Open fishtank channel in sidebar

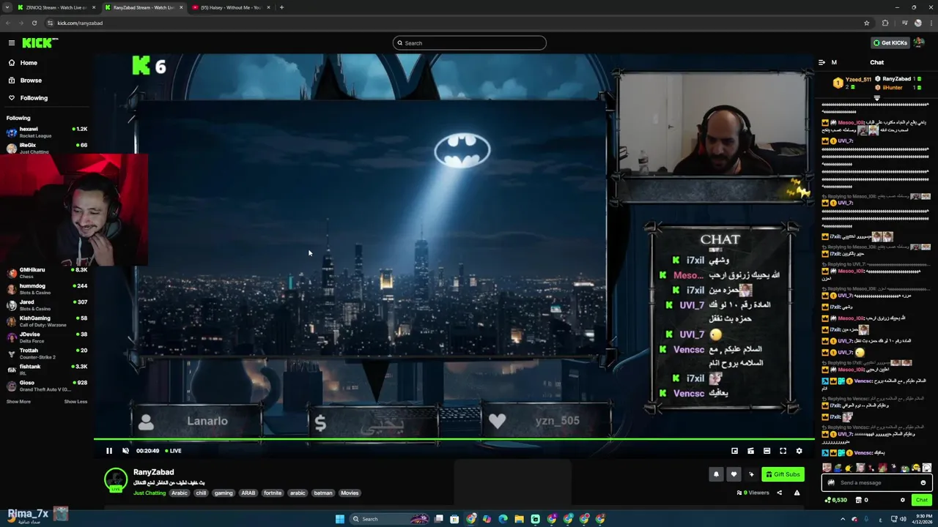pos(45,370)
